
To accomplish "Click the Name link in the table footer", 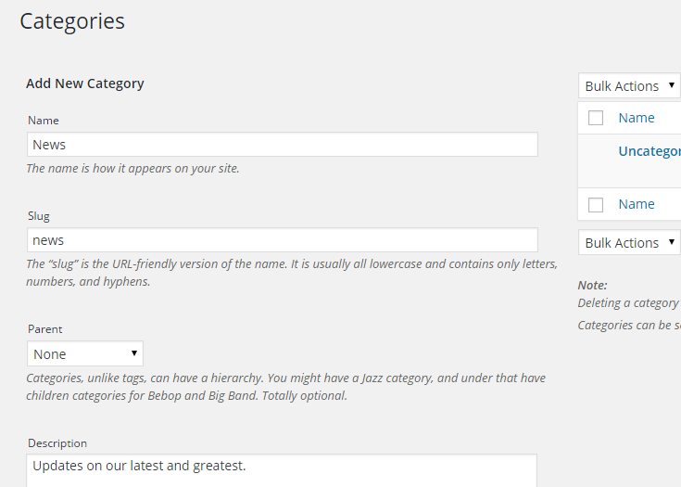I will 637,204.
